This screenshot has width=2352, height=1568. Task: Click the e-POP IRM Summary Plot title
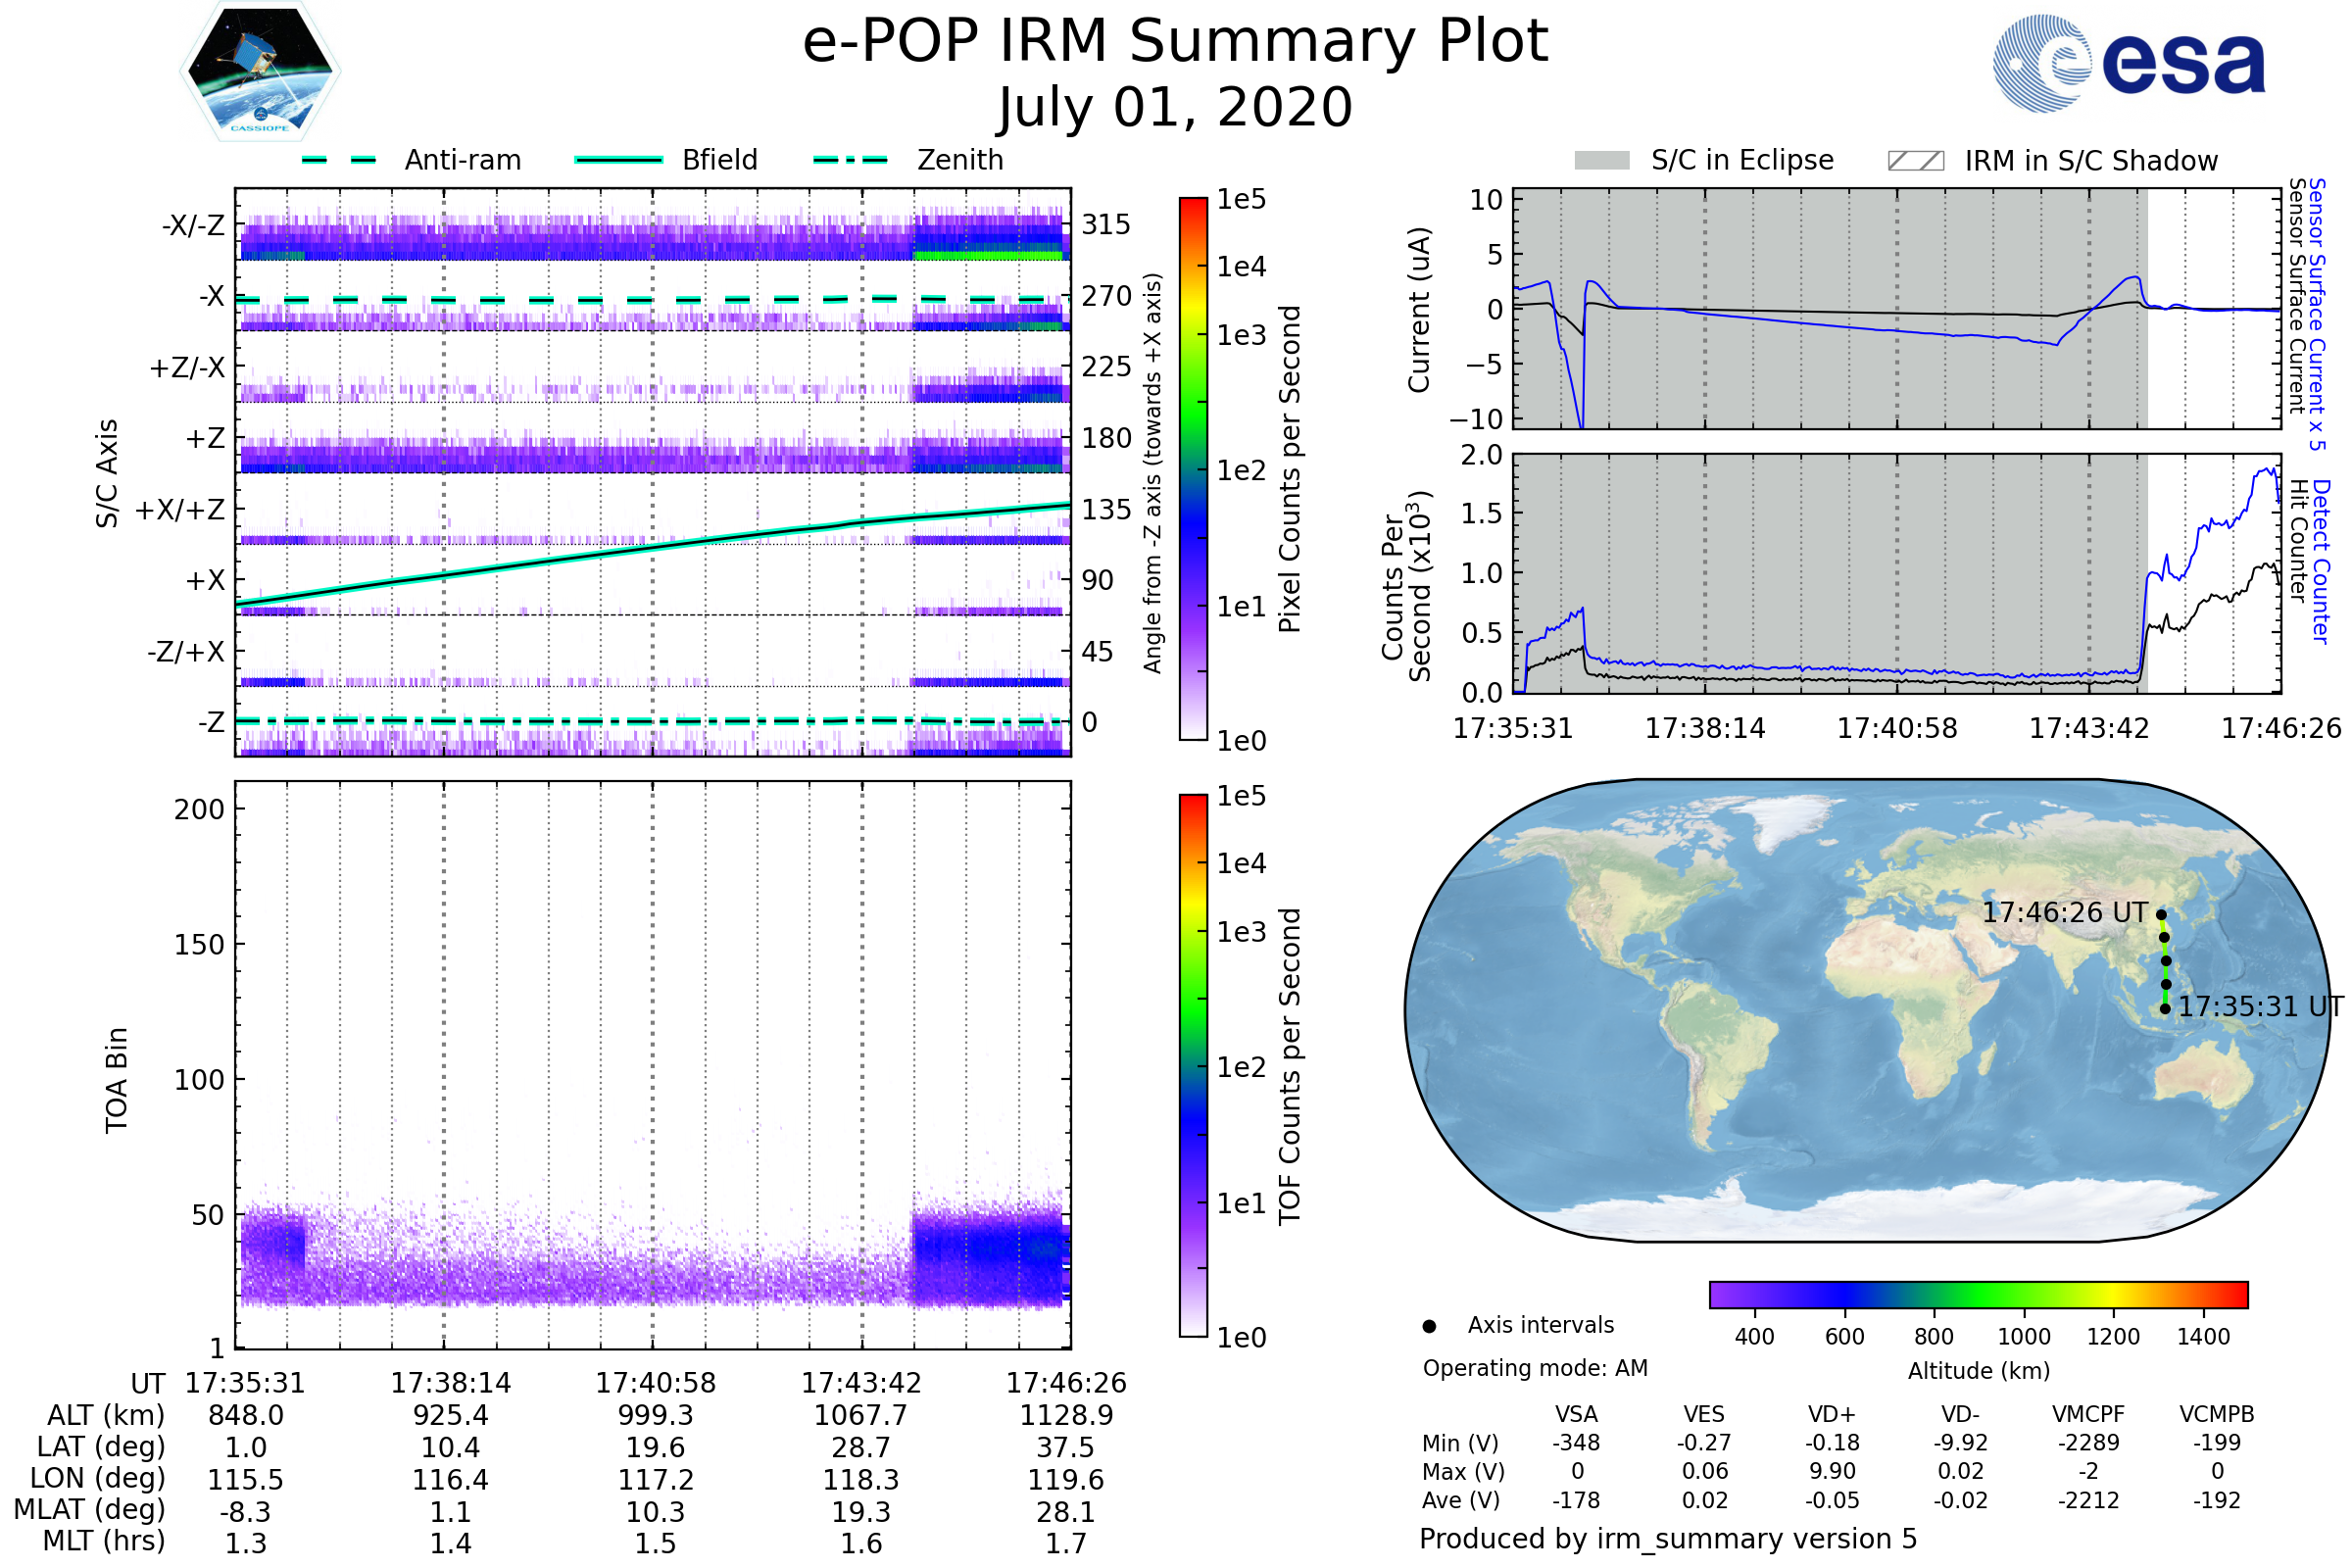pos(1175,42)
